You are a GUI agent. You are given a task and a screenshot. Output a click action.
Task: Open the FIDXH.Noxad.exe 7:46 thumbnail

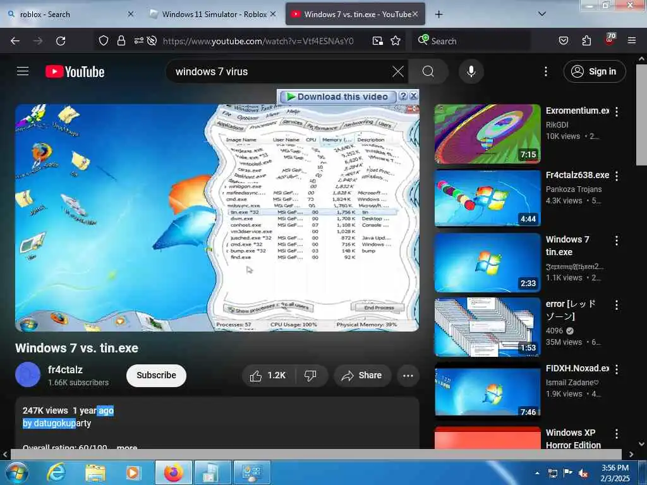tap(487, 392)
